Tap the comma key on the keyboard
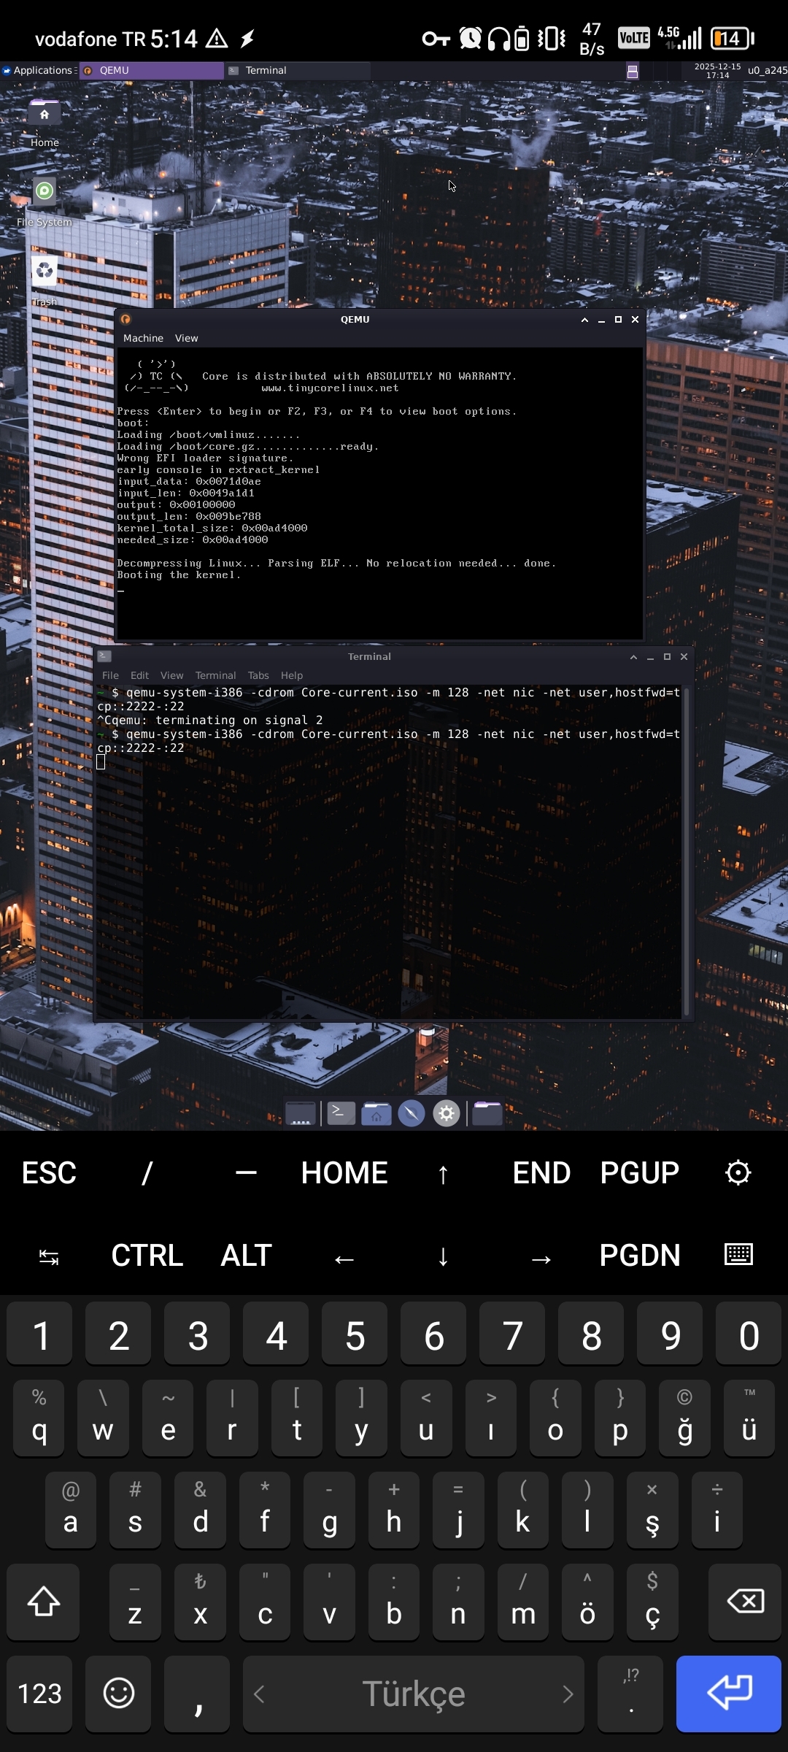This screenshot has width=788, height=1752. click(197, 1694)
